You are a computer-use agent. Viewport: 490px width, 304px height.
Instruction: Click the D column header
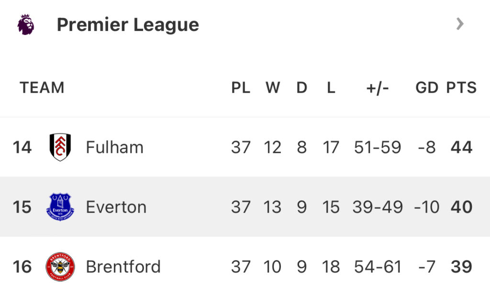point(302,87)
